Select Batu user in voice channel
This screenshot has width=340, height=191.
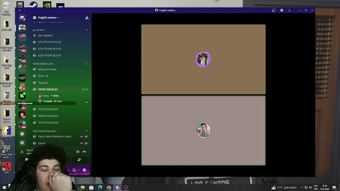point(63,96)
